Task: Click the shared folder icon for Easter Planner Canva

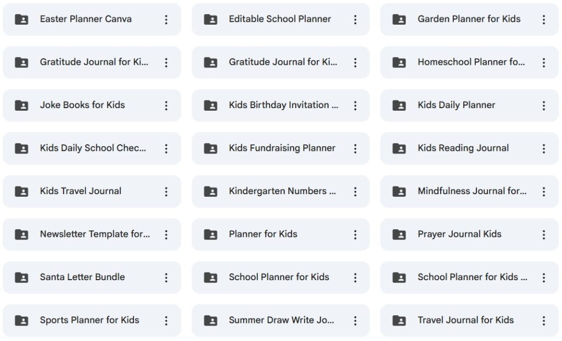Action: click(x=21, y=20)
